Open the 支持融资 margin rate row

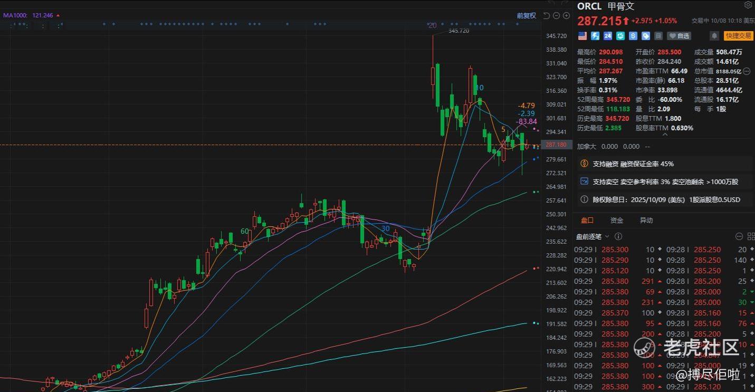click(x=664, y=164)
